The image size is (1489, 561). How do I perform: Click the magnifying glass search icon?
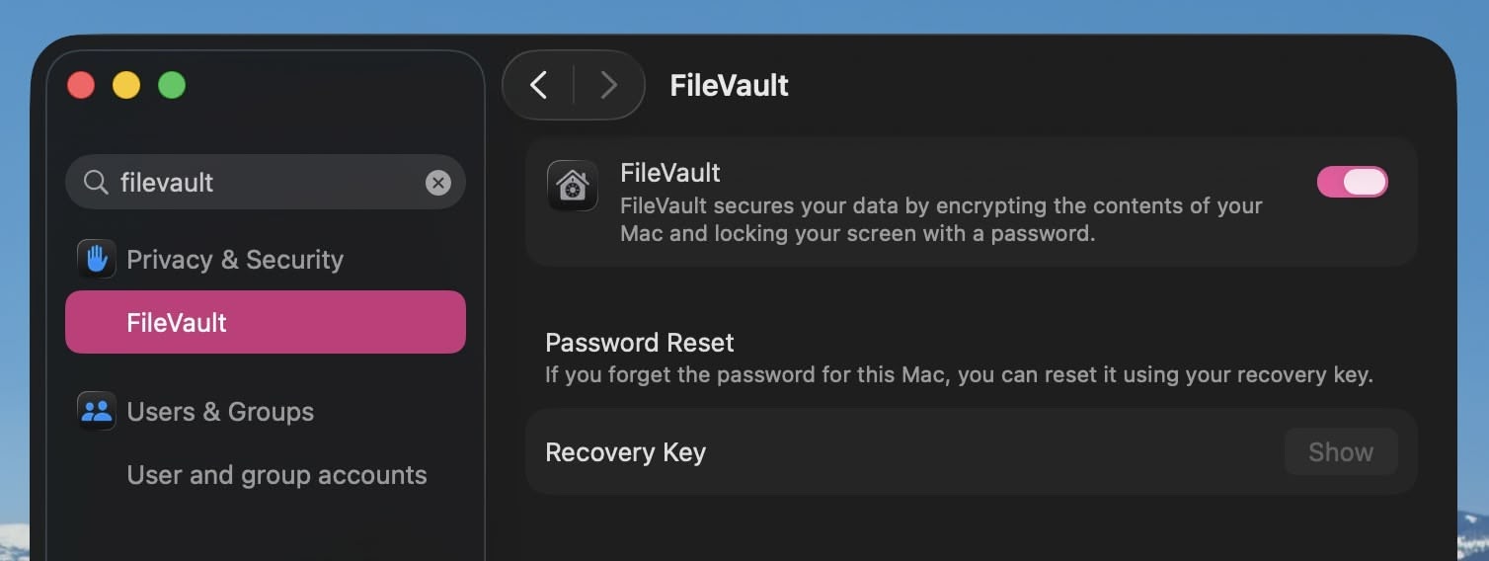[96, 183]
